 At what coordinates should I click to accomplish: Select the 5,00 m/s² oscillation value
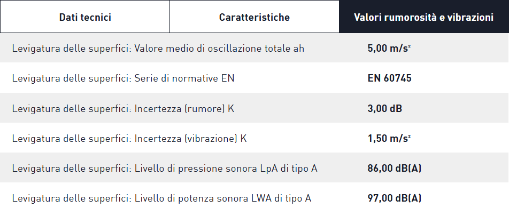point(389,49)
